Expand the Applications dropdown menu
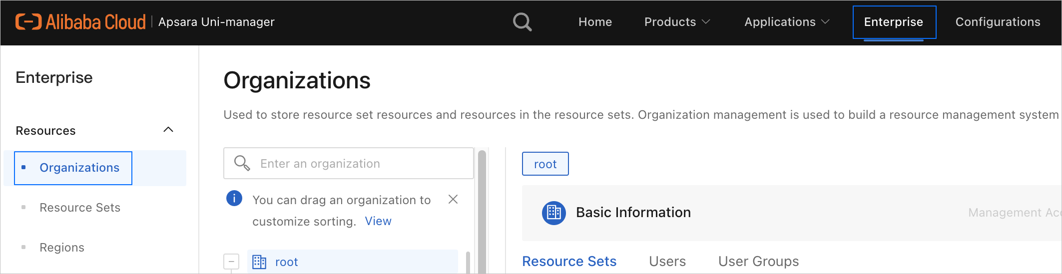The width and height of the screenshot is (1062, 274). coord(787,22)
